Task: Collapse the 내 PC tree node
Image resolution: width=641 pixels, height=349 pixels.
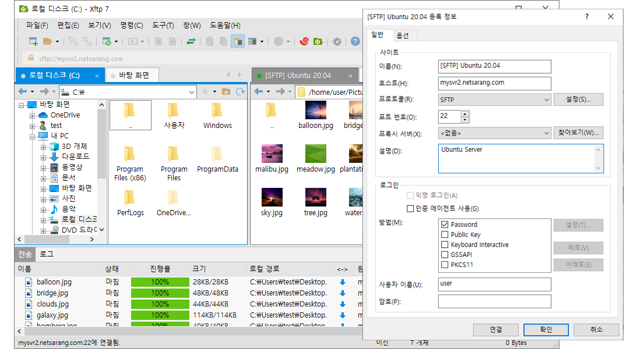Action: point(32,136)
